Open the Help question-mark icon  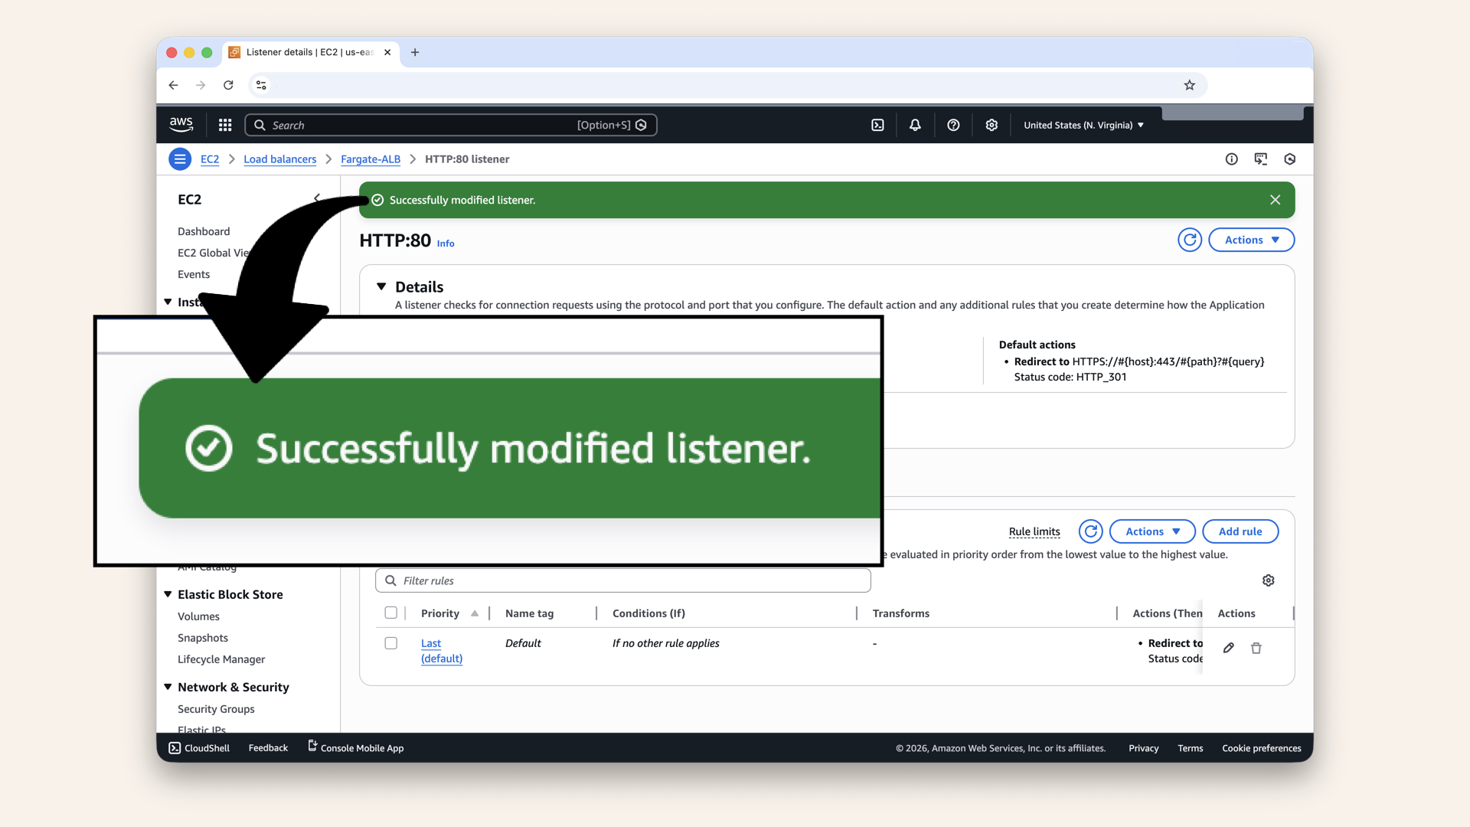953,125
